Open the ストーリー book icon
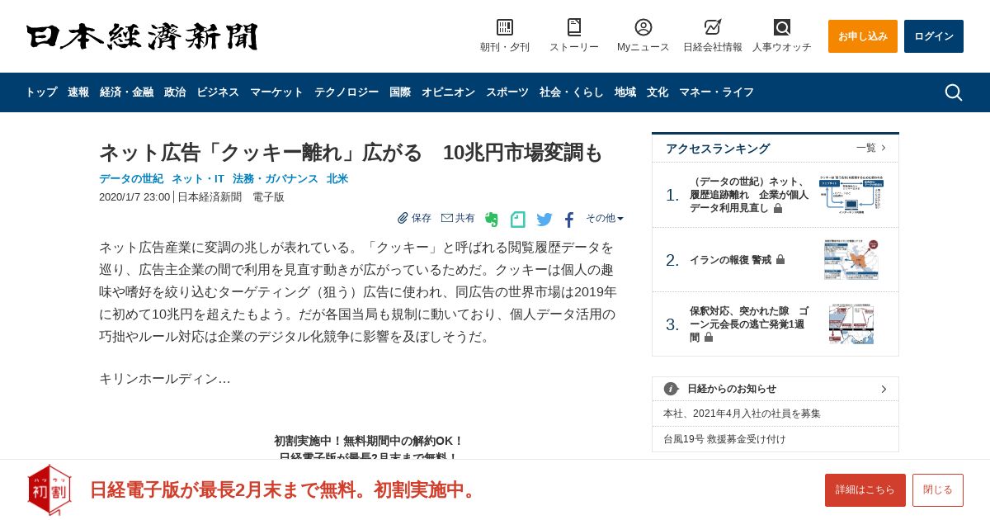The width and height of the screenshot is (990, 520). tap(574, 27)
